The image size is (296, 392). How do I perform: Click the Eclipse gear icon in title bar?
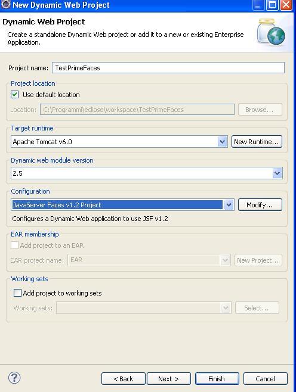[x=6, y=5]
